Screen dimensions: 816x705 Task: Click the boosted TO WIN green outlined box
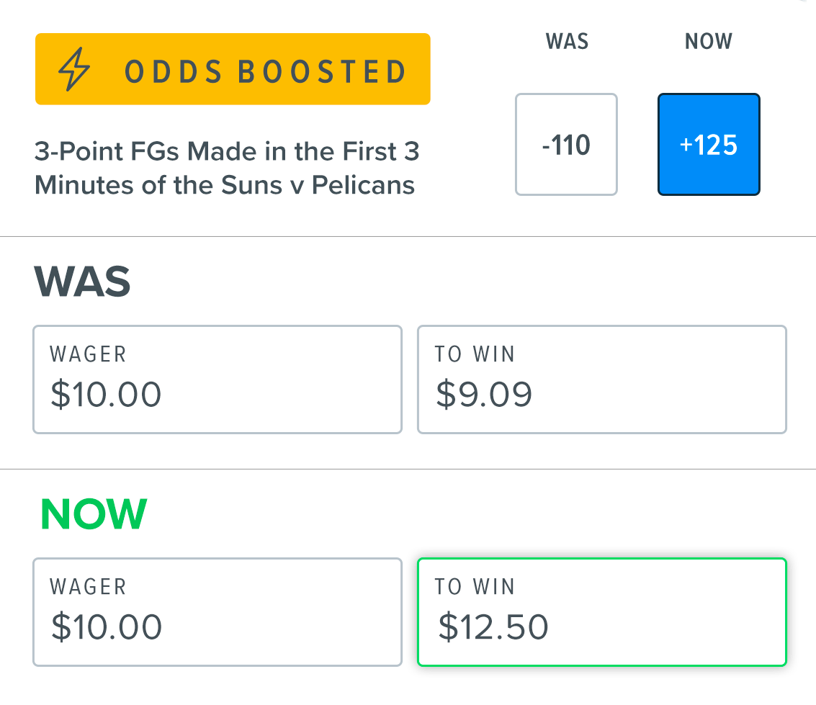(601, 611)
